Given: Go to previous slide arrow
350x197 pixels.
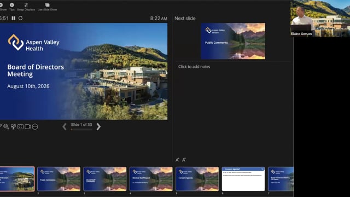Looking at the screenshot, I should (x=65, y=126).
